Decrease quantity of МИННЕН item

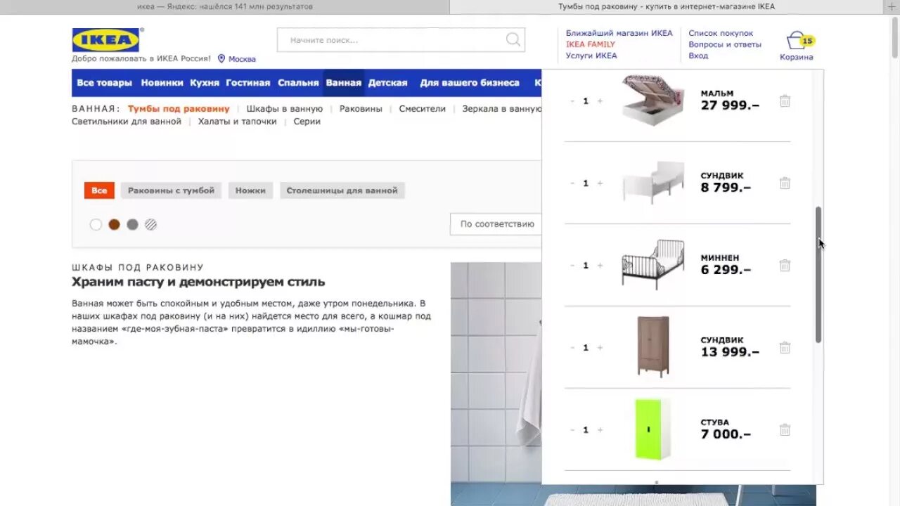pyautogui.click(x=572, y=266)
